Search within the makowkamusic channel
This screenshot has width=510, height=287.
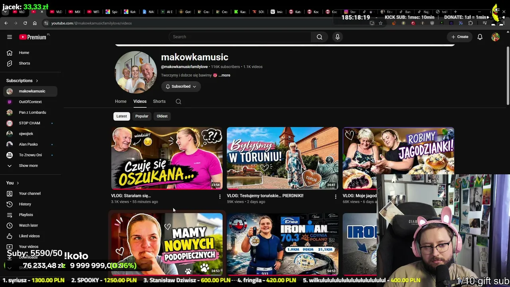coord(178,101)
